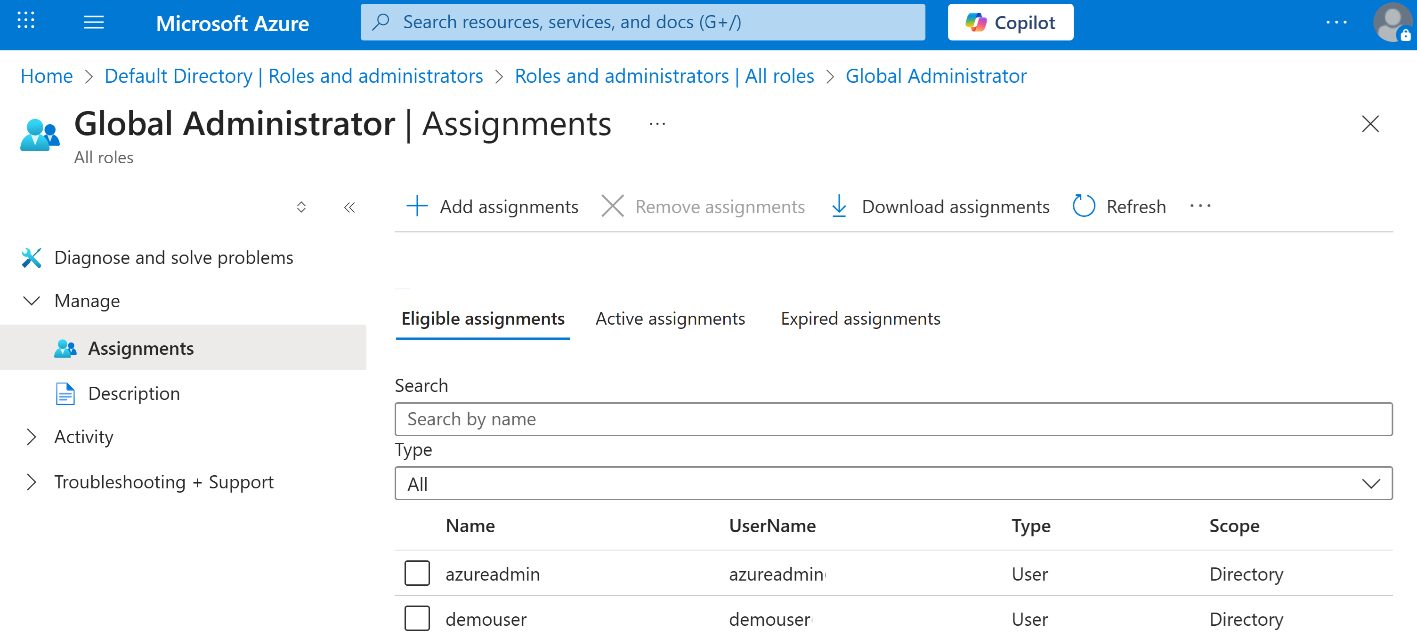
Task: Expand the Activity section
Action: point(32,437)
